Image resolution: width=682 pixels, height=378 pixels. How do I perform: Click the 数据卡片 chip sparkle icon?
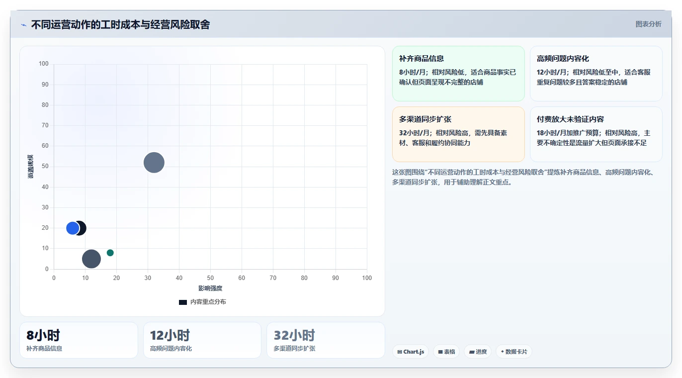(x=503, y=352)
